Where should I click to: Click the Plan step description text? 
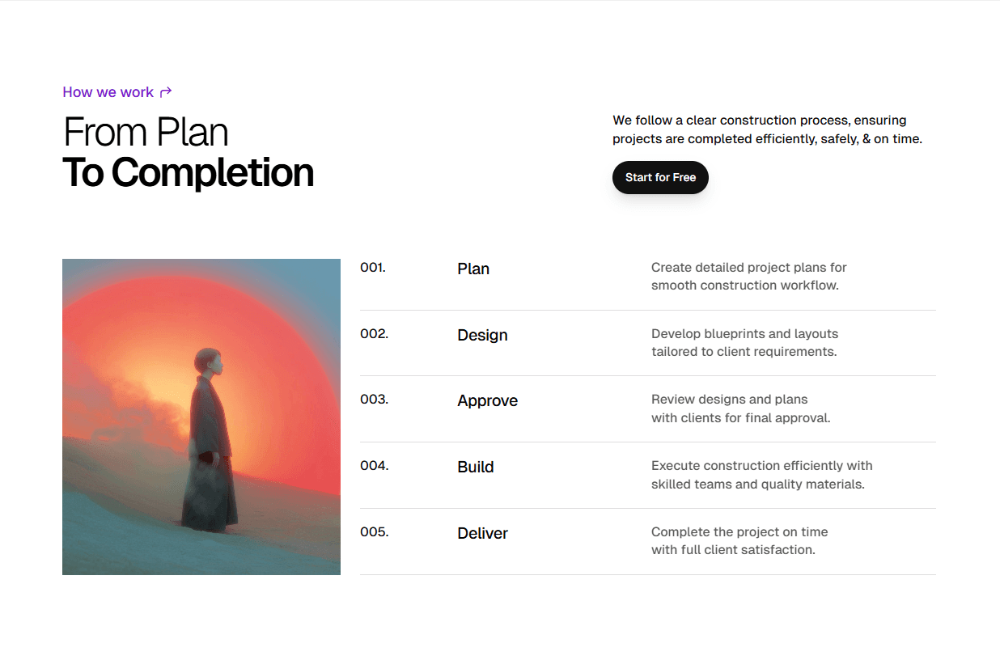pos(748,276)
